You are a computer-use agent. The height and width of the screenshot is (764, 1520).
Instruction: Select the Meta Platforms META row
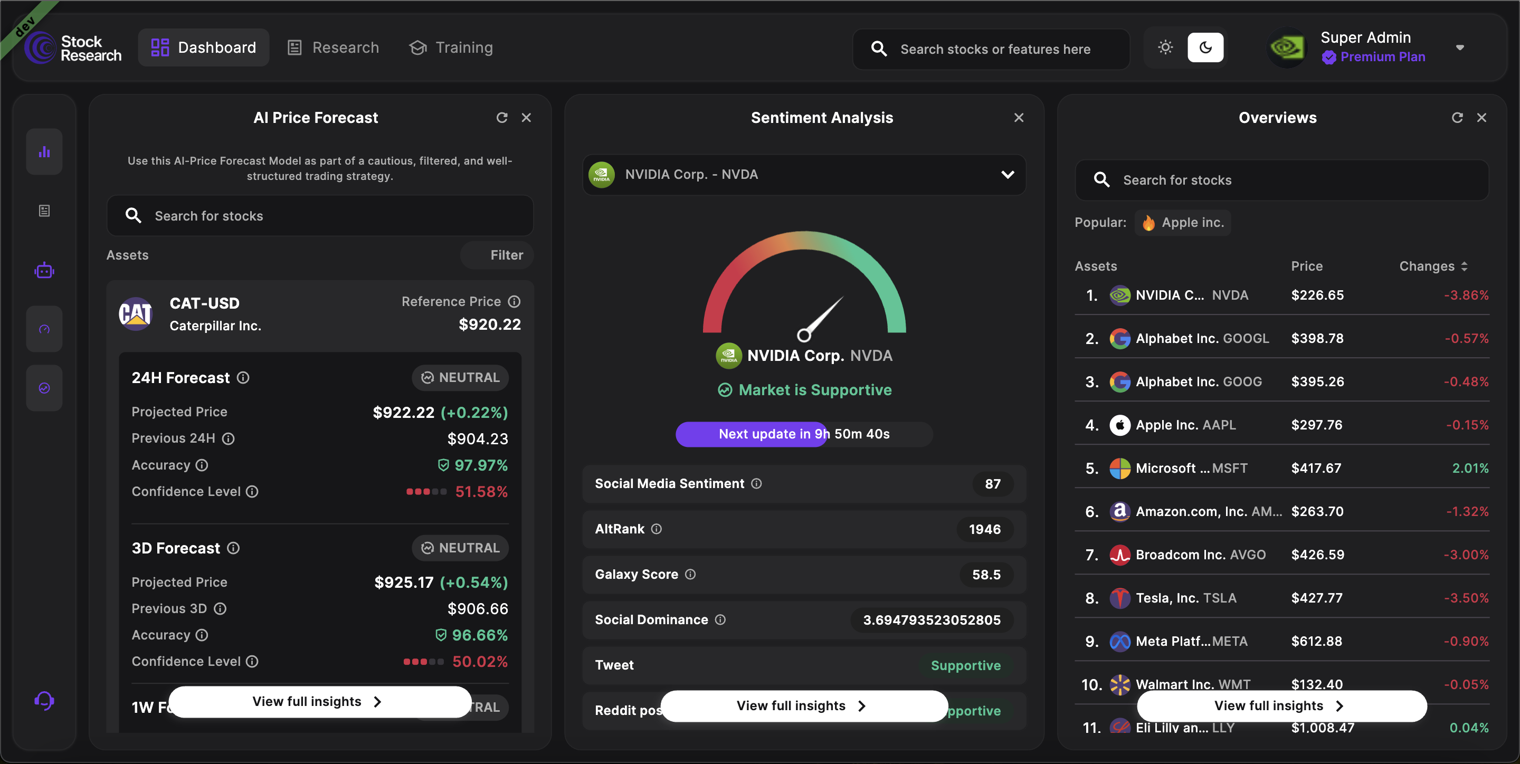point(1282,641)
